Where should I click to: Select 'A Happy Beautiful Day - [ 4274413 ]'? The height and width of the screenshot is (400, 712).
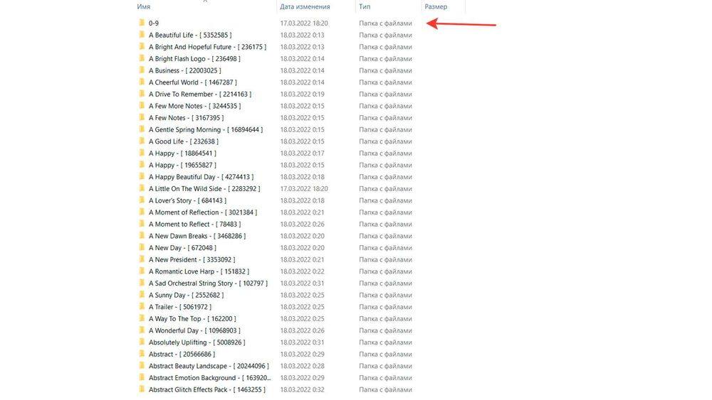point(201,177)
